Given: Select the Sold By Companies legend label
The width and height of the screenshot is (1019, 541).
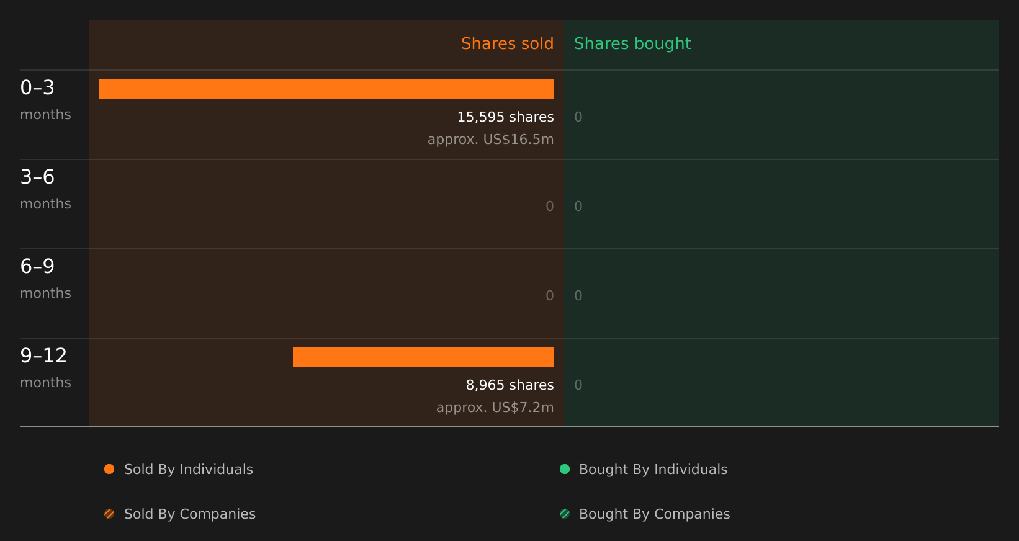Looking at the screenshot, I should [190, 514].
